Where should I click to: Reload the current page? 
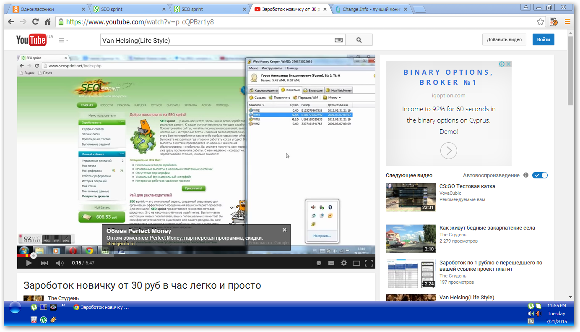[x=36, y=22]
